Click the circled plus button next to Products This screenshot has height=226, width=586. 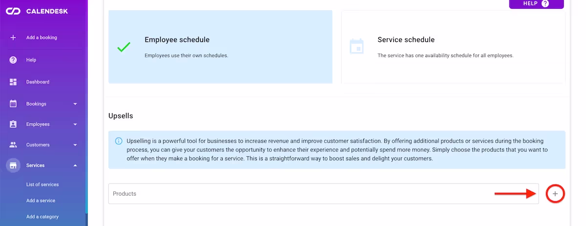(555, 194)
